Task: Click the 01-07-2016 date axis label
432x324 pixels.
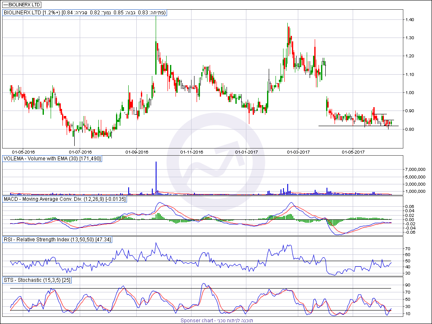Action: pyautogui.click(x=80, y=152)
